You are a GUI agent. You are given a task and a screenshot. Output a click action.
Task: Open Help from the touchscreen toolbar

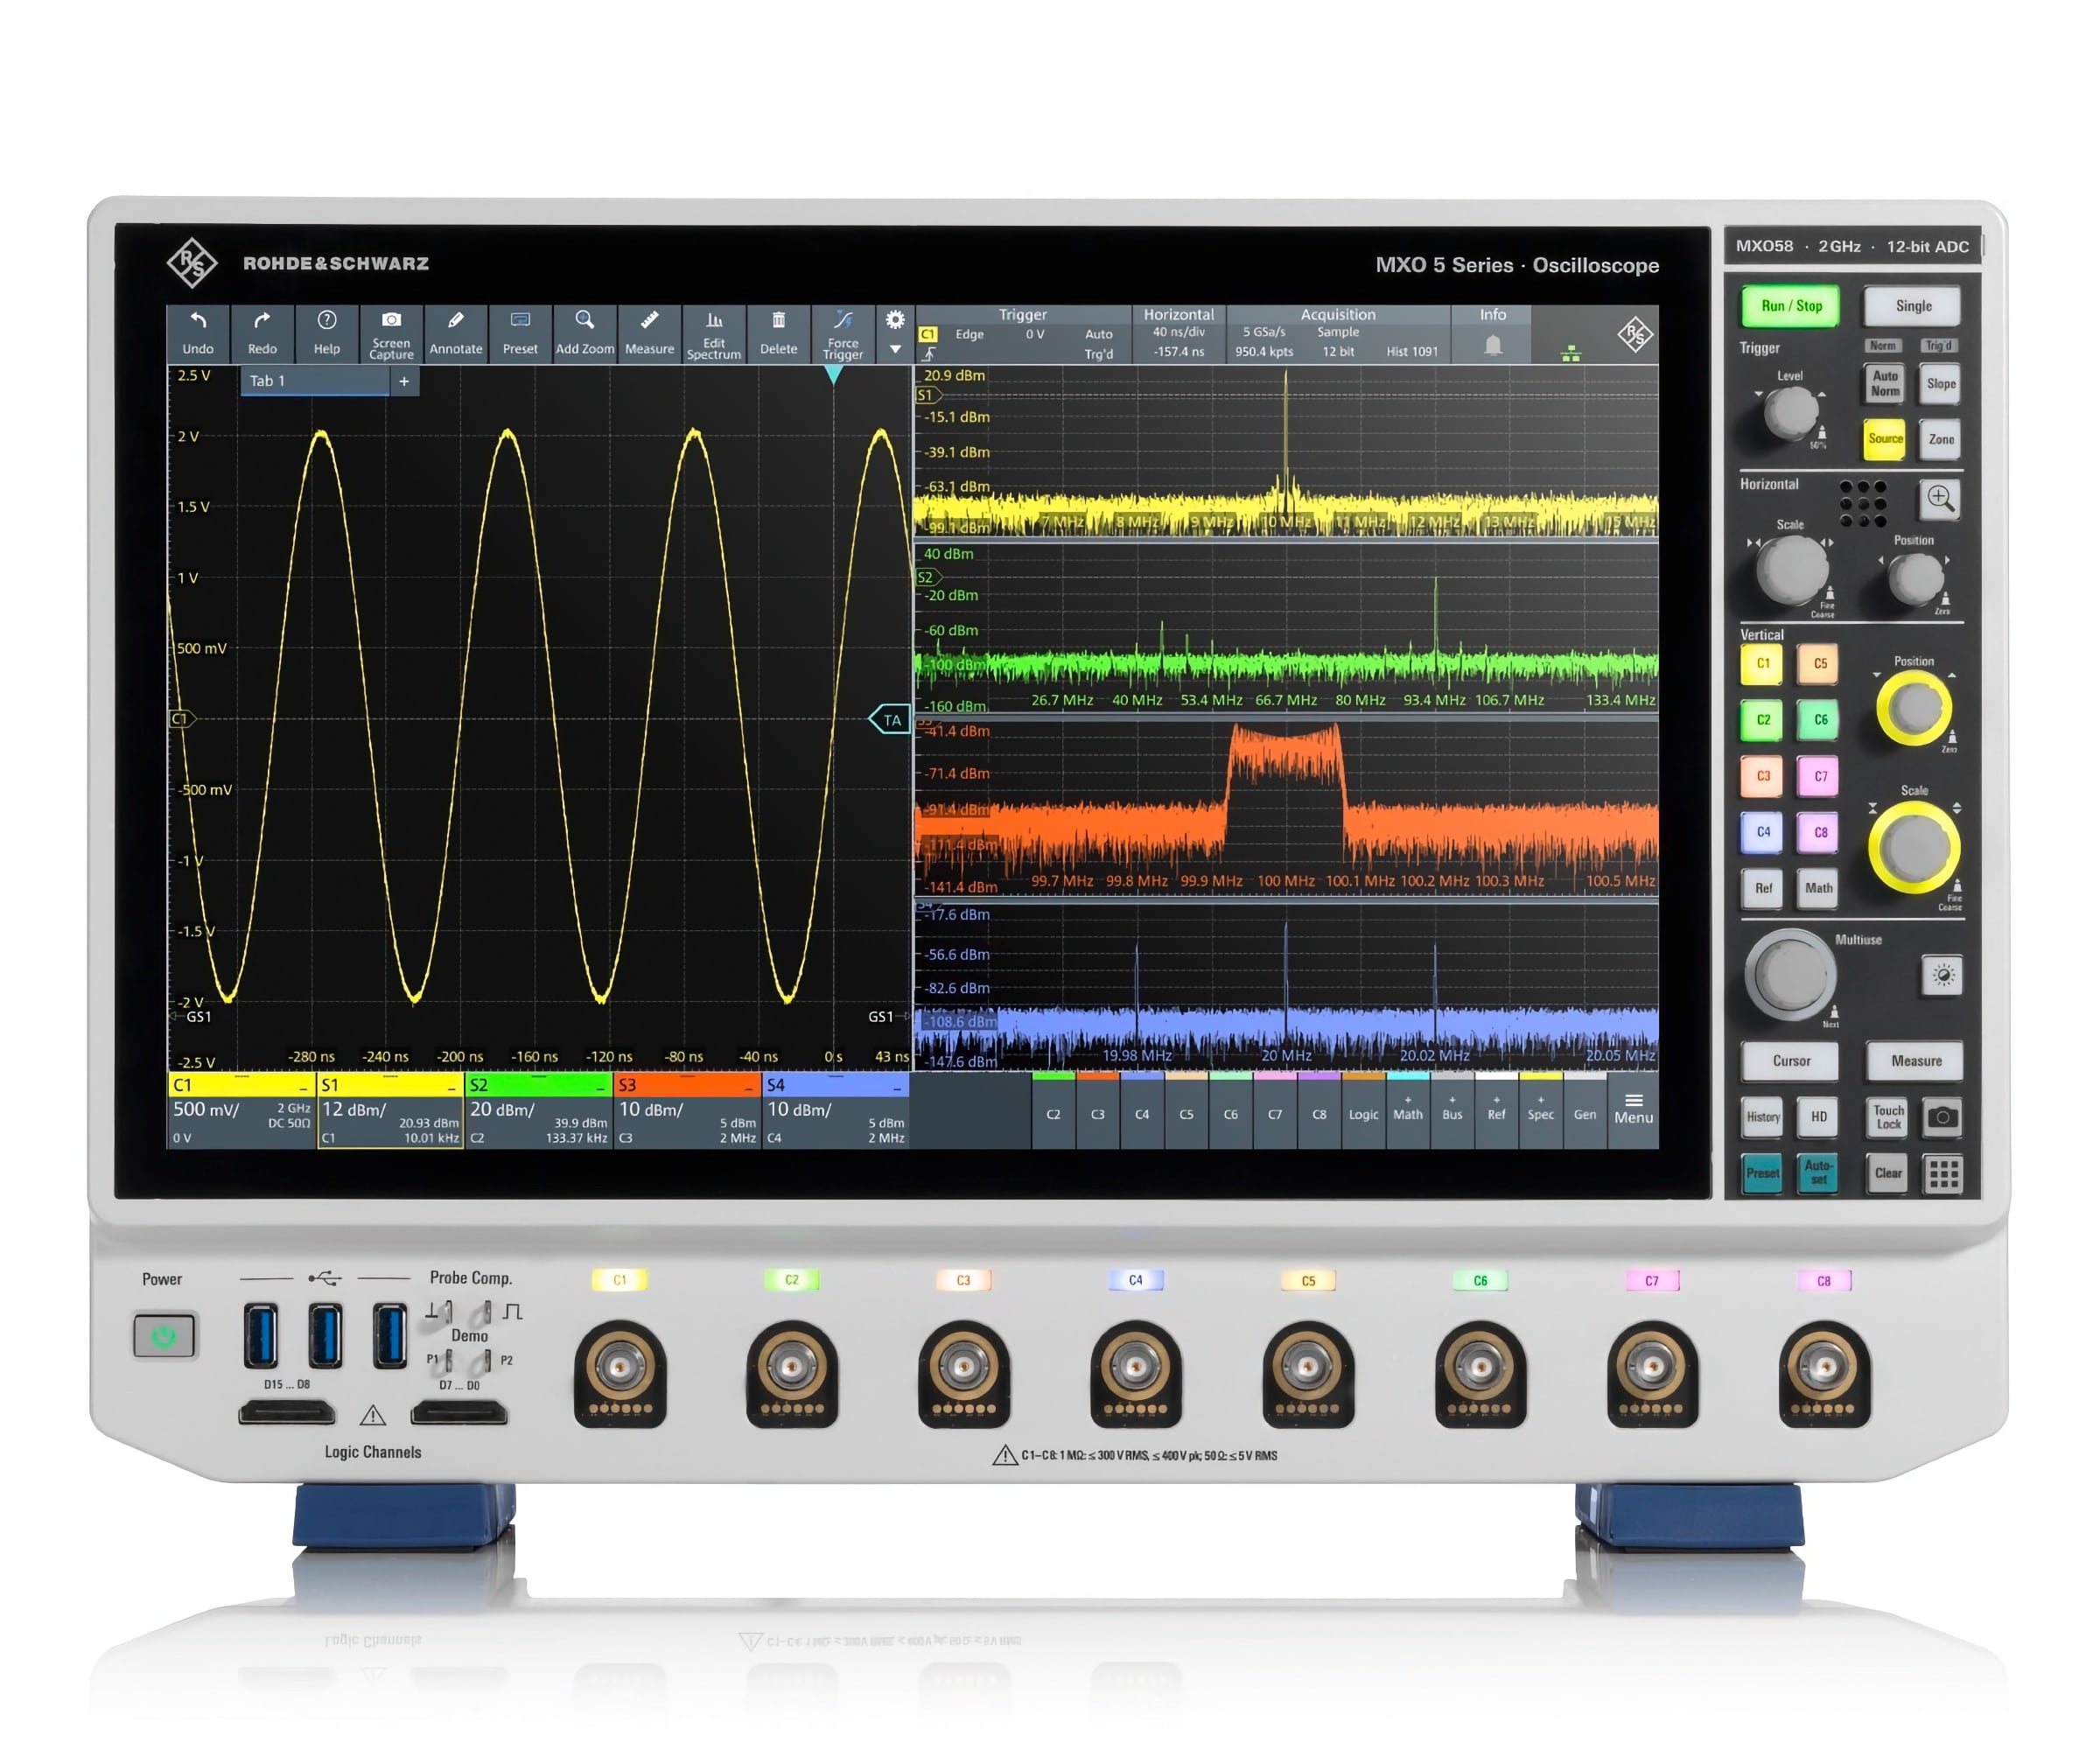[327, 333]
